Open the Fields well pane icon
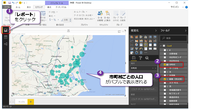The height and width of the screenshot is (109, 200). [x=134, y=58]
